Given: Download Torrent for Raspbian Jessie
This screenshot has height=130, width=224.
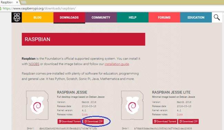Looking at the screenshot, I should pyautogui.click(x=70, y=121).
